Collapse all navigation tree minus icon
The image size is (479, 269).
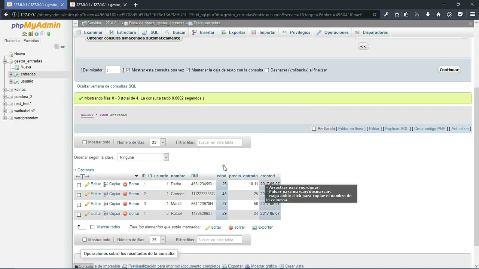click(x=57, y=47)
